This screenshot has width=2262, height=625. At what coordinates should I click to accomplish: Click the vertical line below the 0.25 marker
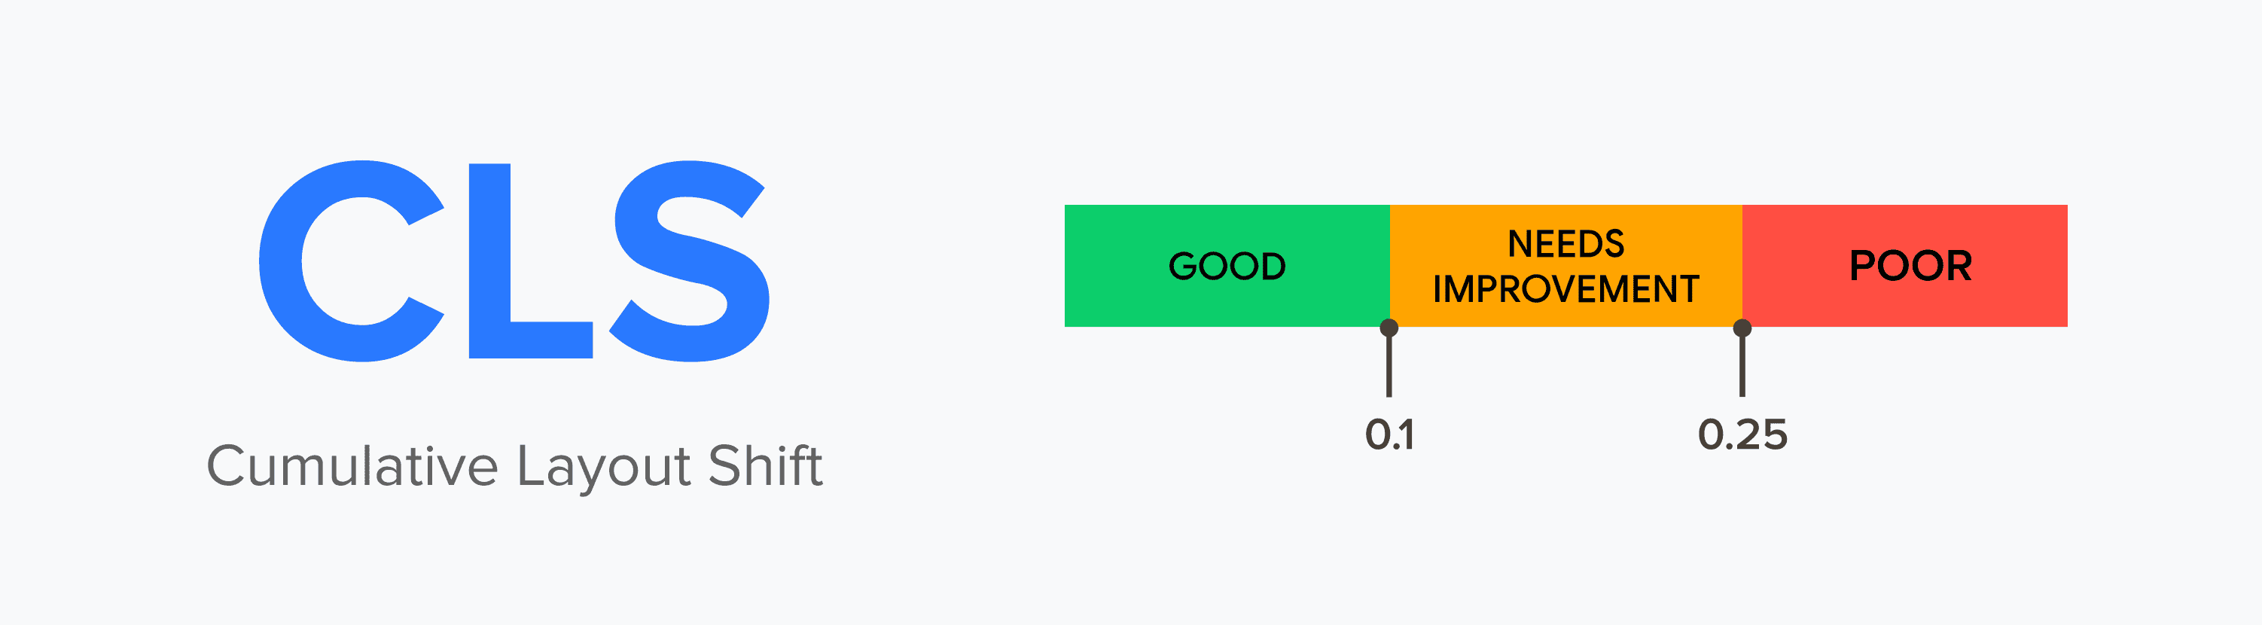click(1742, 369)
